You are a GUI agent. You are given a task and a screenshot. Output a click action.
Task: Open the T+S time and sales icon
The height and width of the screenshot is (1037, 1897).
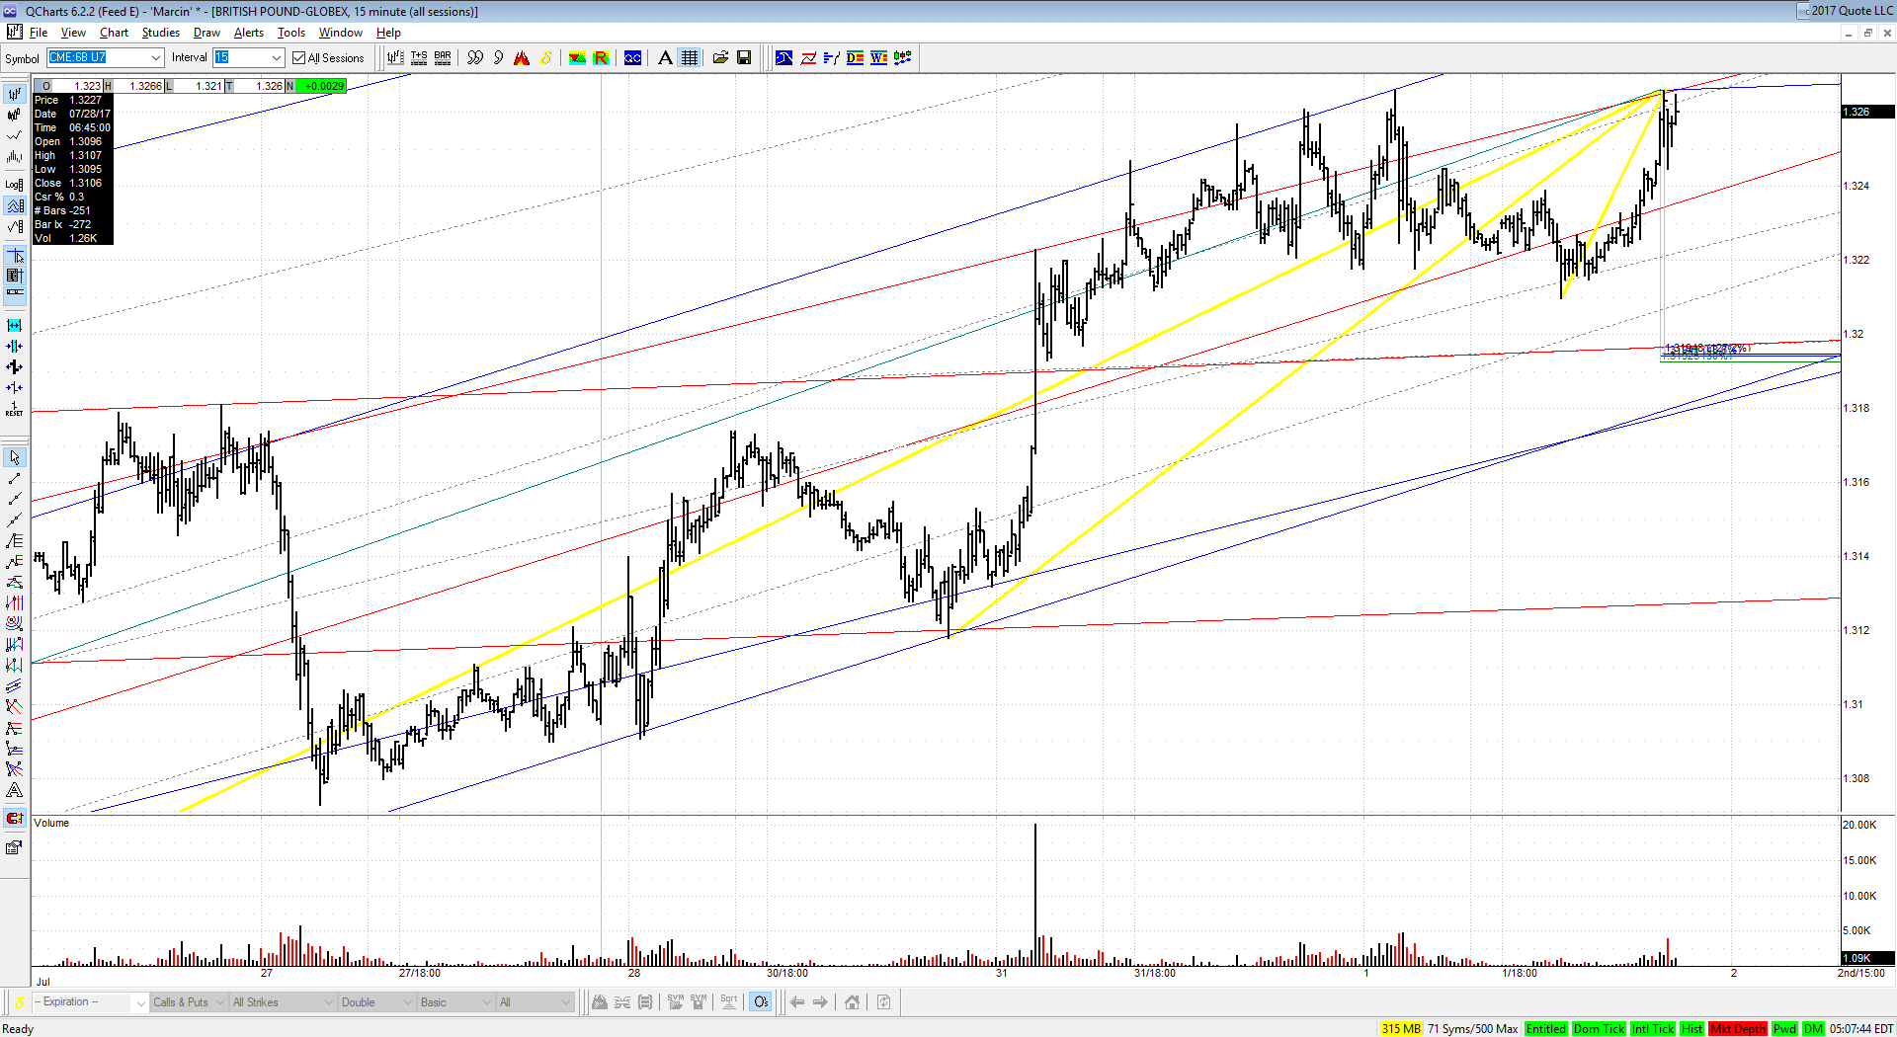pos(419,58)
